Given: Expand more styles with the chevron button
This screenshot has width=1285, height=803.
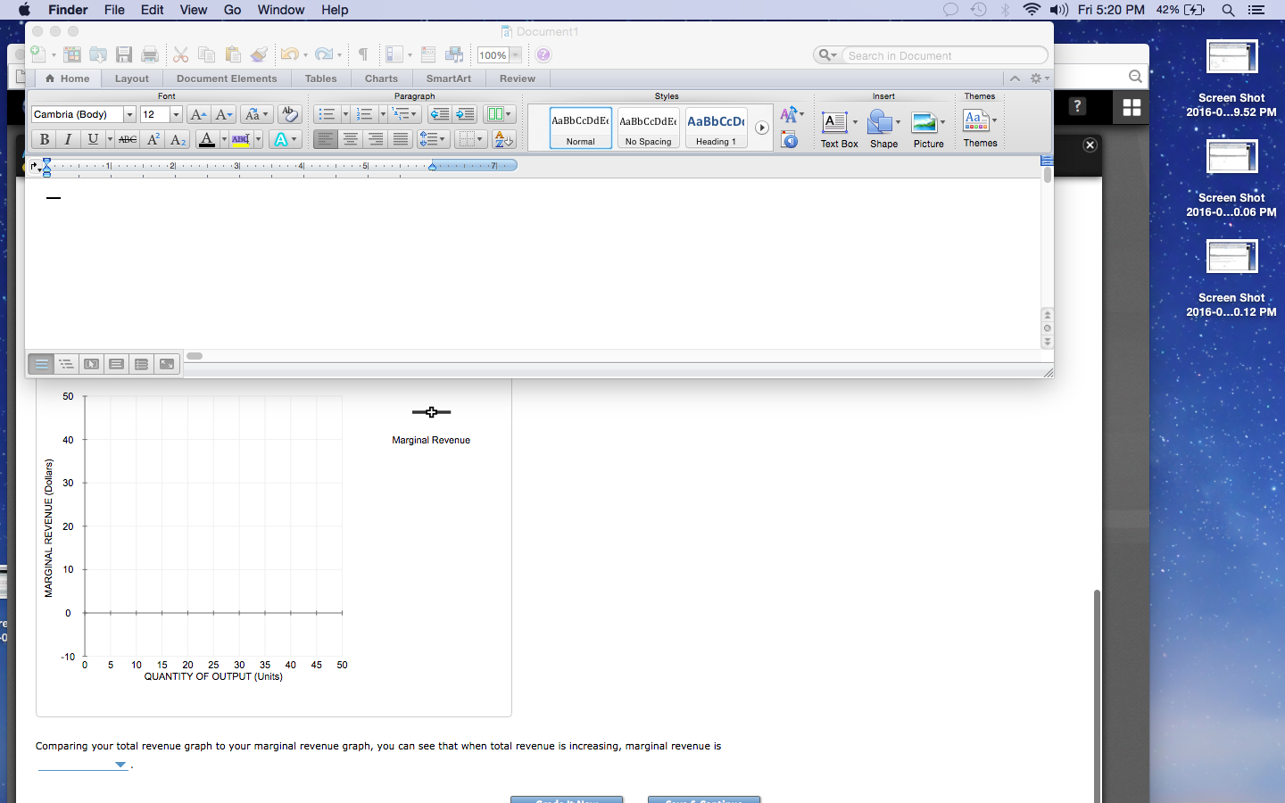Looking at the screenshot, I should [x=761, y=128].
